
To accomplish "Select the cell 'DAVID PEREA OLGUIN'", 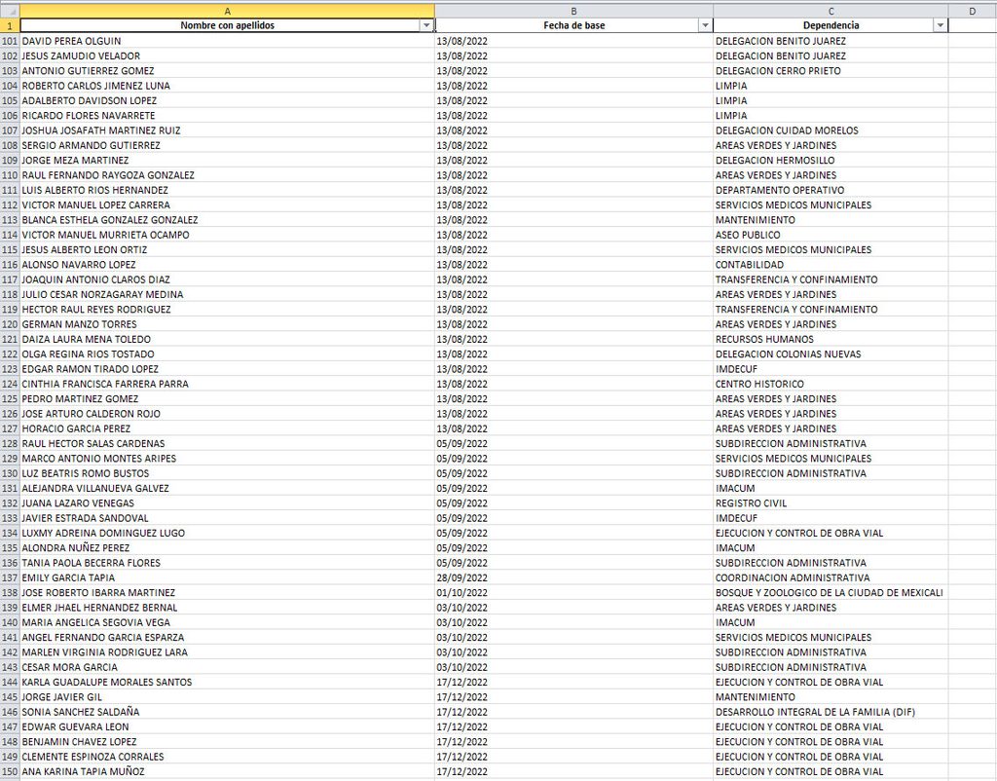I will tap(227, 41).
